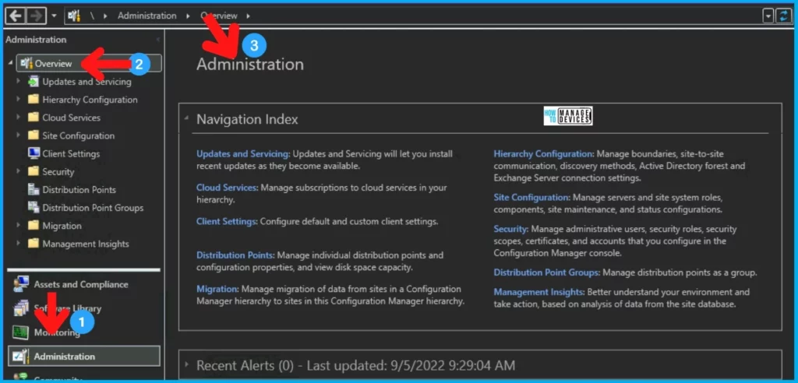Click the refresh icon in address bar
This screenshot has width=798, height=383.
coord(783,16)
